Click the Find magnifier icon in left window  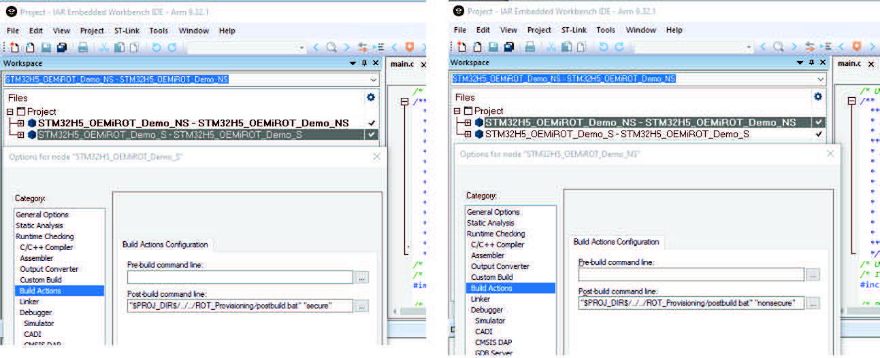click(331, 48)
